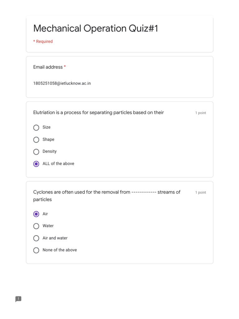Click the 'Shape' option label text
The width and height of the screenshot is (239, 319).
click(x=49, y=140)
